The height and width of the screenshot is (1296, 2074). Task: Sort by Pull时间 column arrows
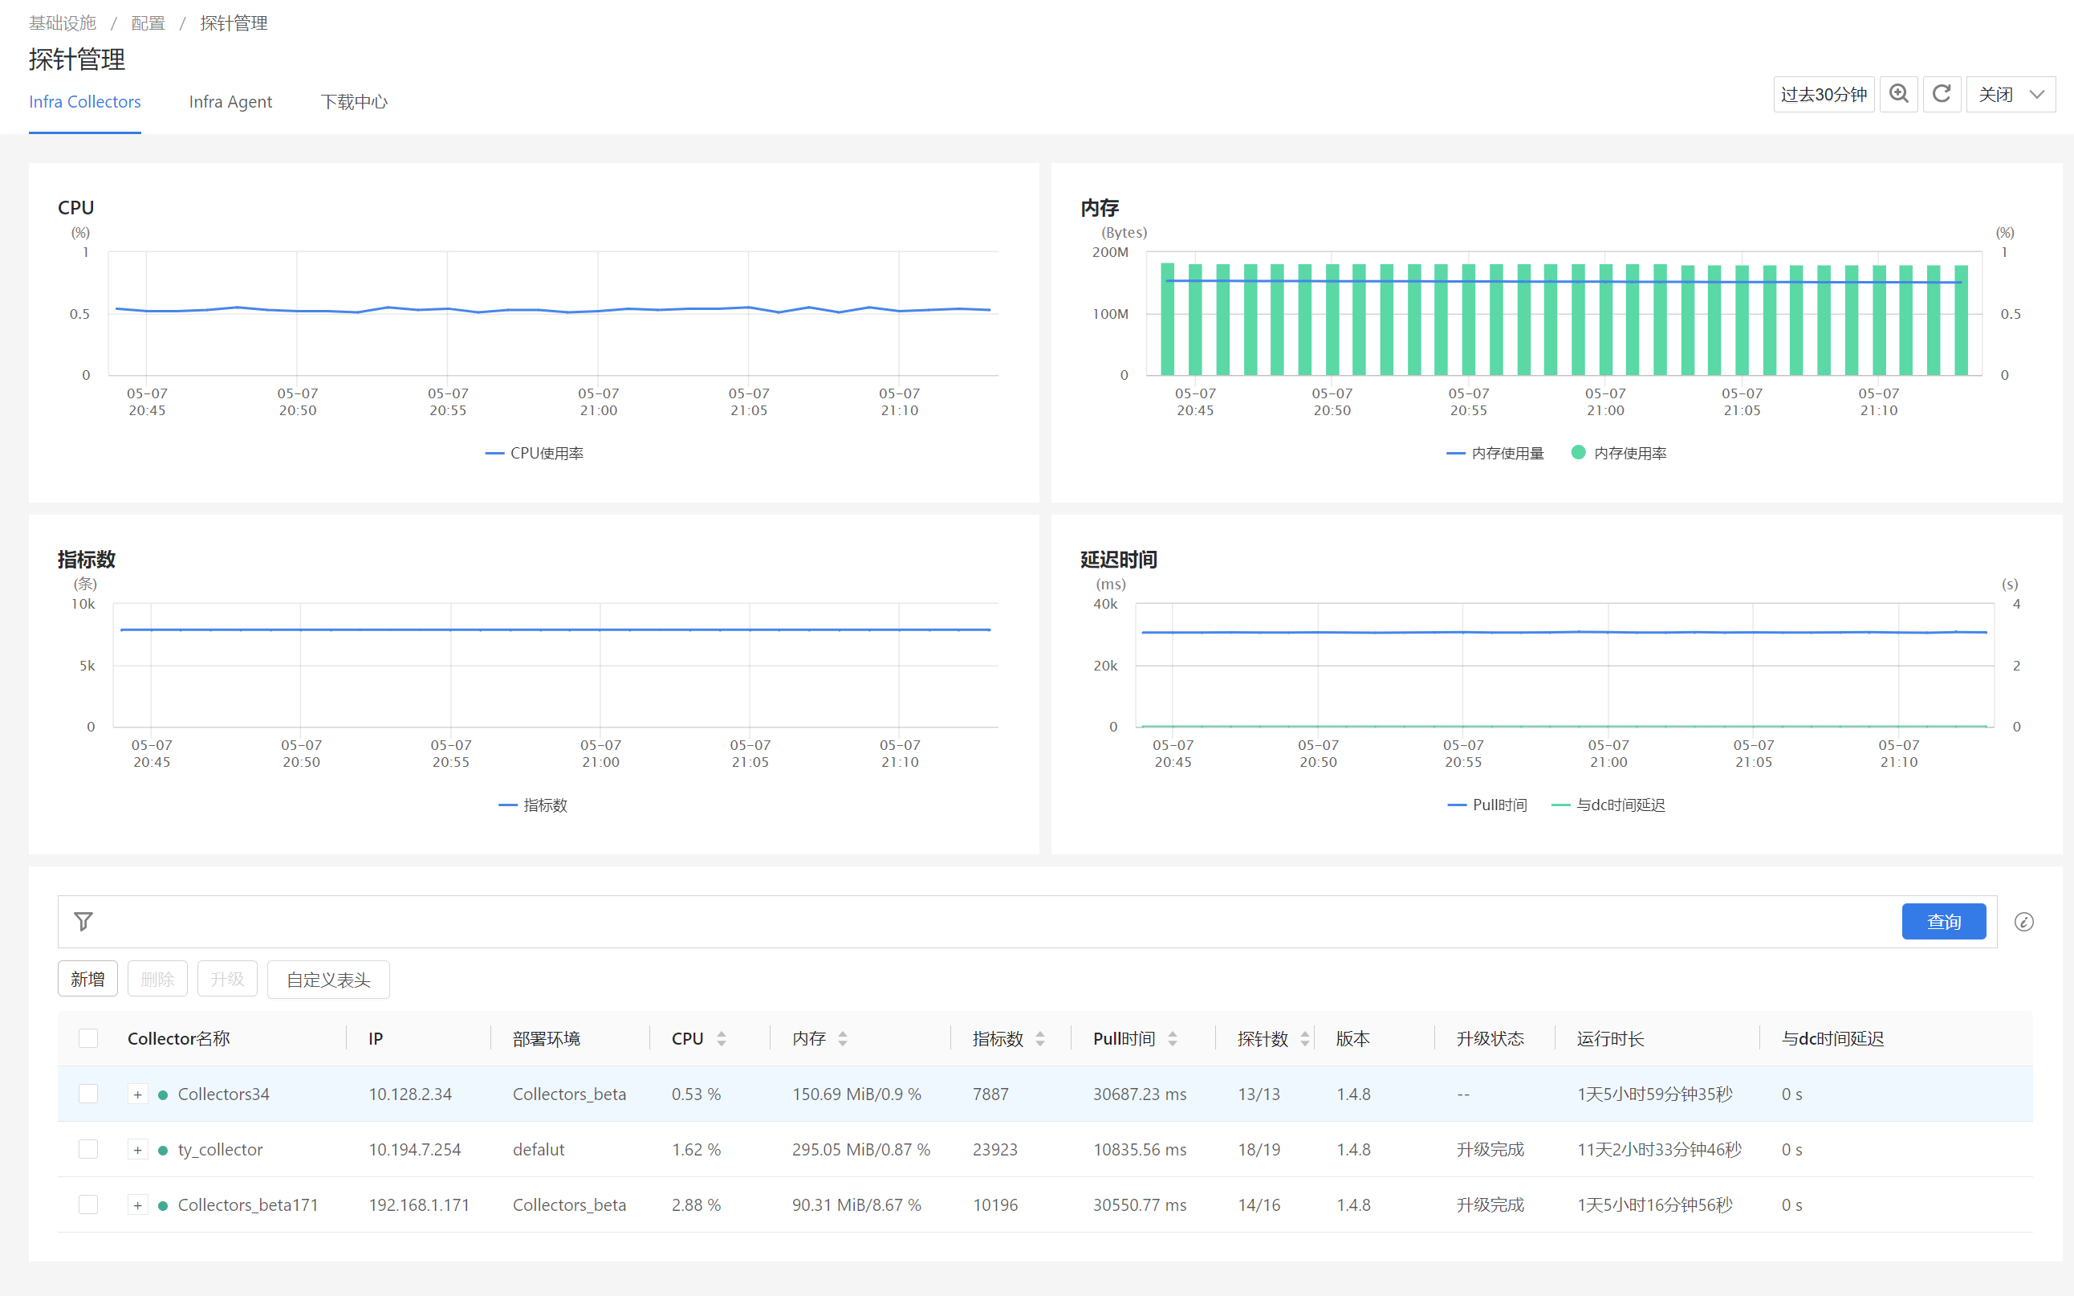pos(1173,1039)
